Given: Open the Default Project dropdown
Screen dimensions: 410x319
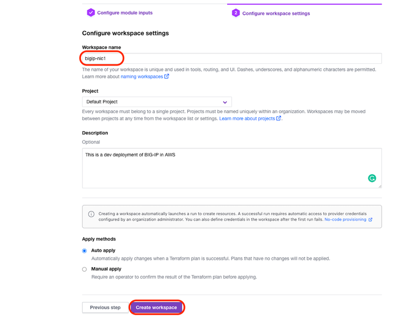Looking at the screenshot, I should point(157,102).
